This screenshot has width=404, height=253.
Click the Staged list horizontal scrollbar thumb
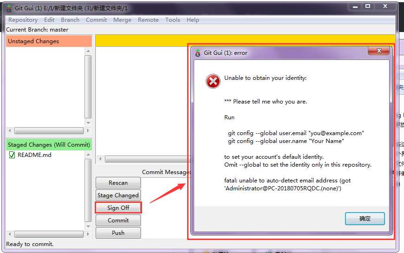[49, 234]
